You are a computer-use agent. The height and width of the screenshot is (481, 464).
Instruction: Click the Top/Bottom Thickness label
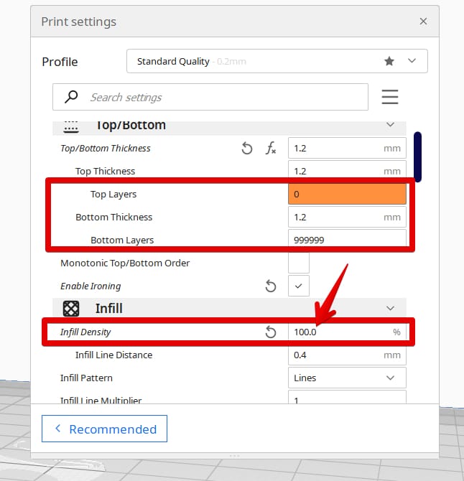click(x=106, y=148)
